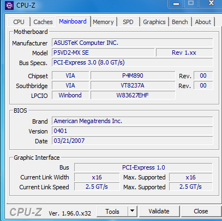Click the Validate button

point(159,211)
